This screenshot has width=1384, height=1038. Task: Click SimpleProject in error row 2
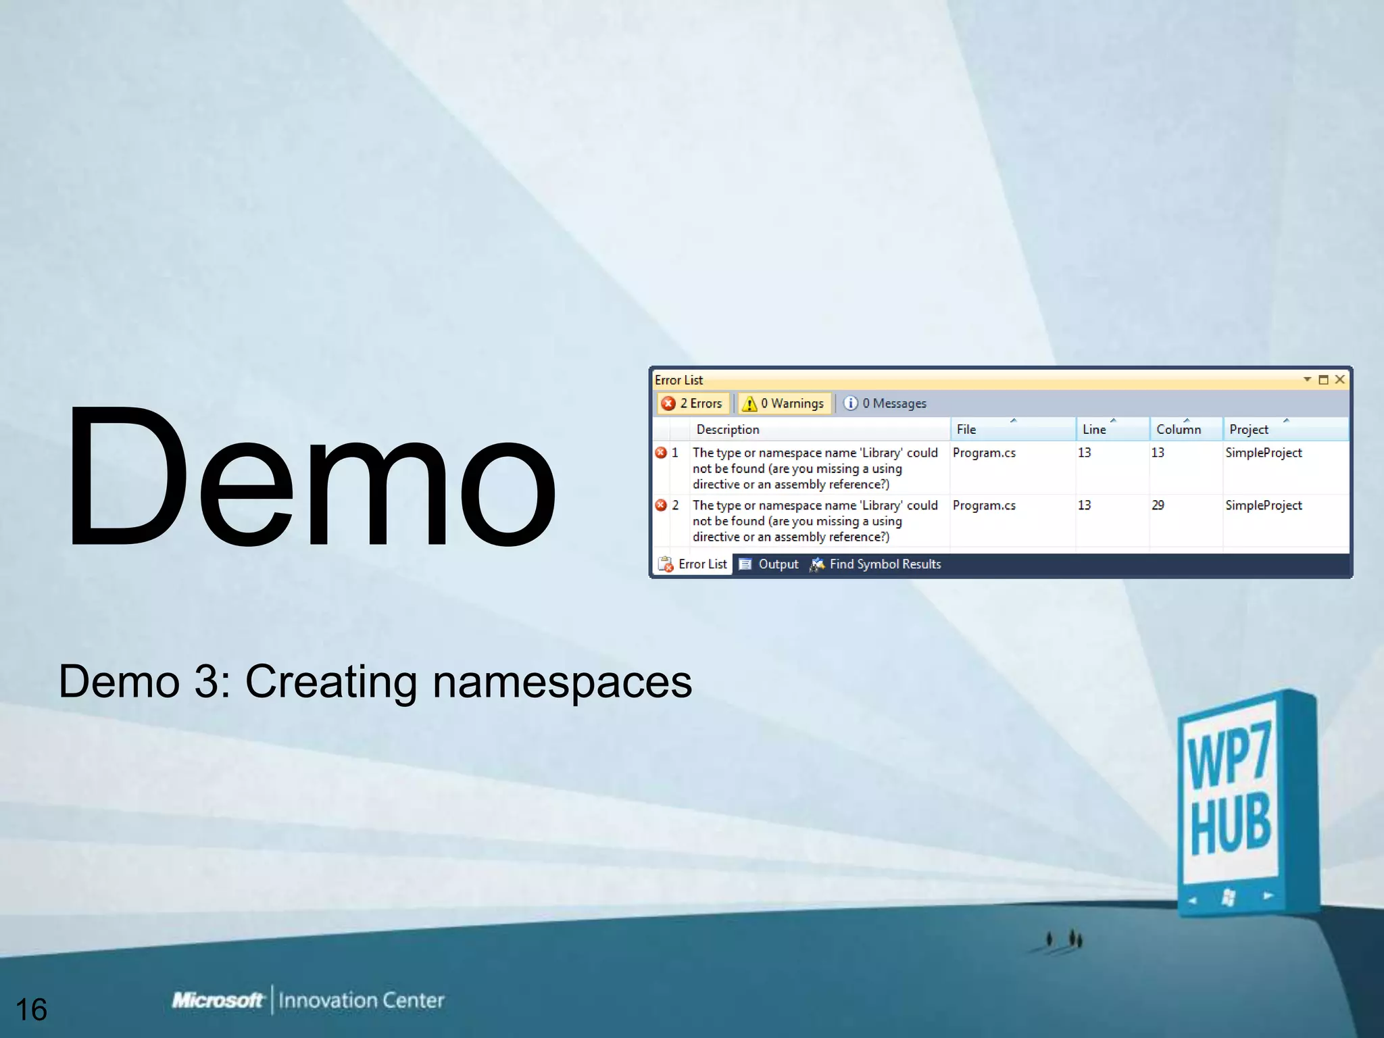1264,505
